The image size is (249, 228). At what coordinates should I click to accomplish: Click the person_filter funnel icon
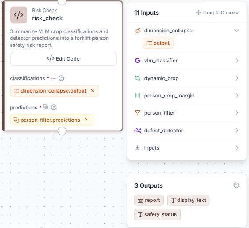point(138,112)
